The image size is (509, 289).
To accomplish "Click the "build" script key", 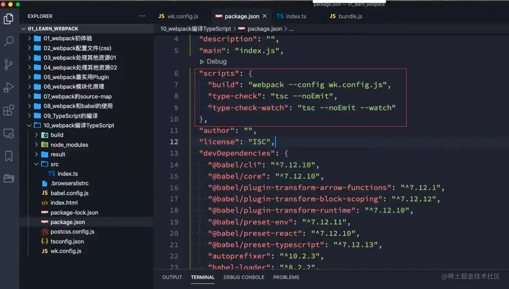I will coord(224,85).
